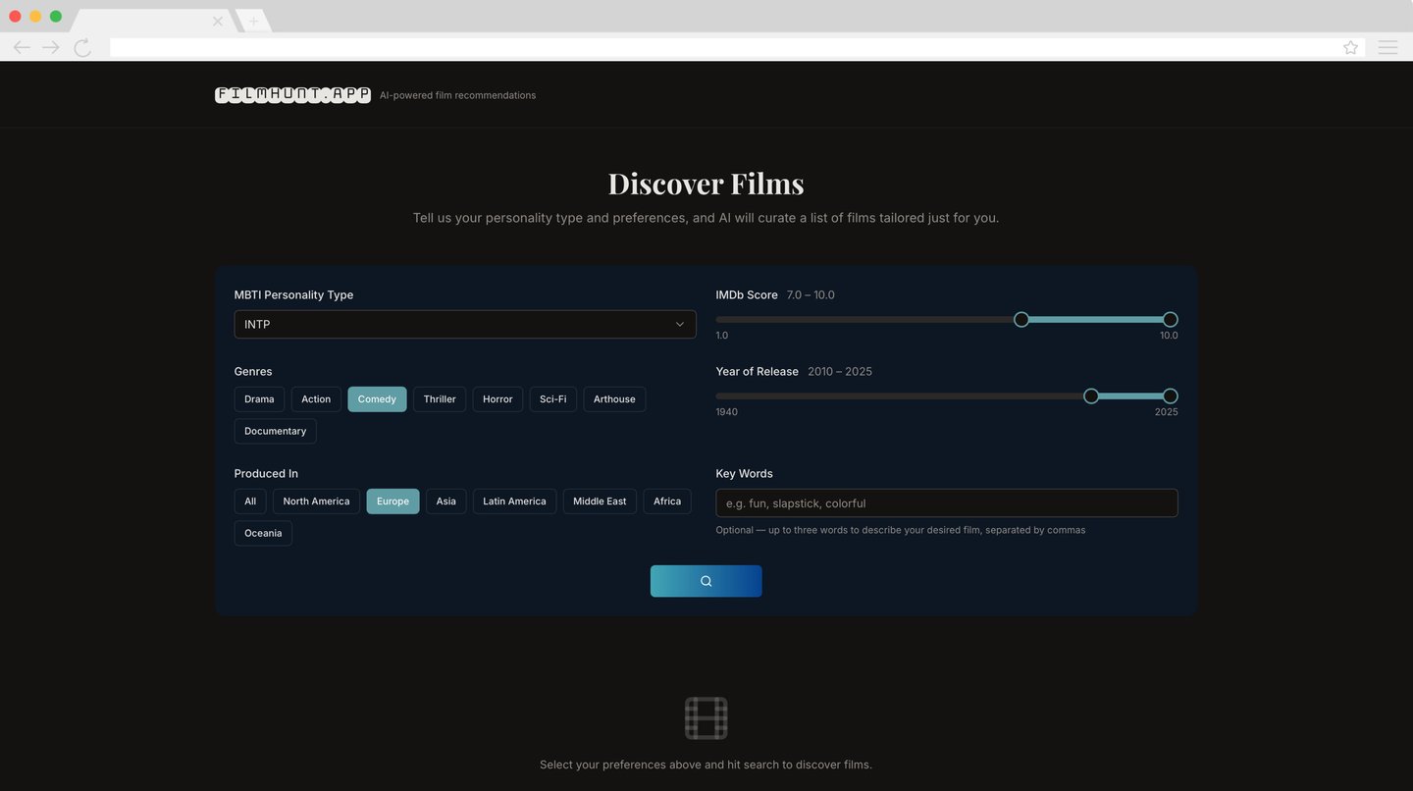Click the Year of Release maximum handle
This screenshot has height=791, width=1413.
tap(1170, 396)
